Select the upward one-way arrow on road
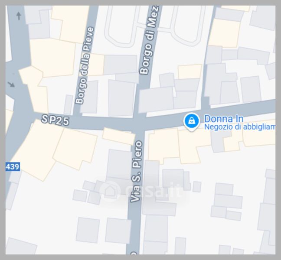 click(19, 16)
